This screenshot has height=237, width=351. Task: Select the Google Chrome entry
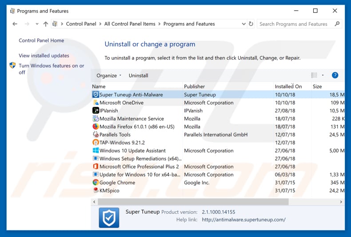tap(117, 183)
